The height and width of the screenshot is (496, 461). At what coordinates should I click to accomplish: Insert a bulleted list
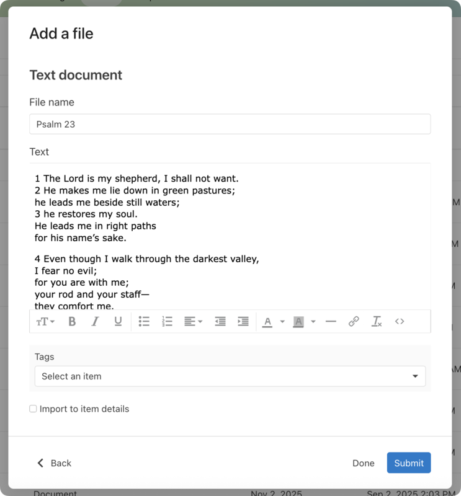click(x=145, y=321)
